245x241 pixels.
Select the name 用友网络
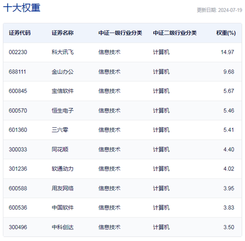(63, 188)
